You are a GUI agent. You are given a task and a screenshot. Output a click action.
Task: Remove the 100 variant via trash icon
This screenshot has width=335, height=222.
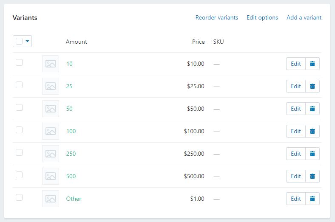tap(312, 131)
